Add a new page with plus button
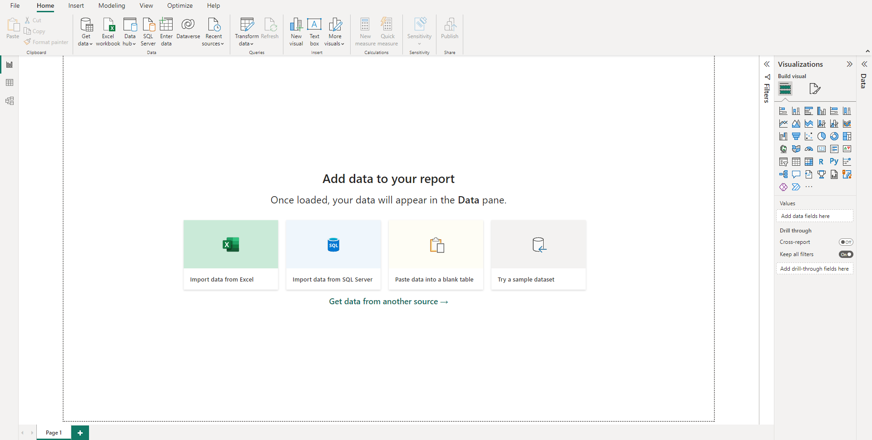The height and width of the screenshot is (440, 872). click(80, 433)
